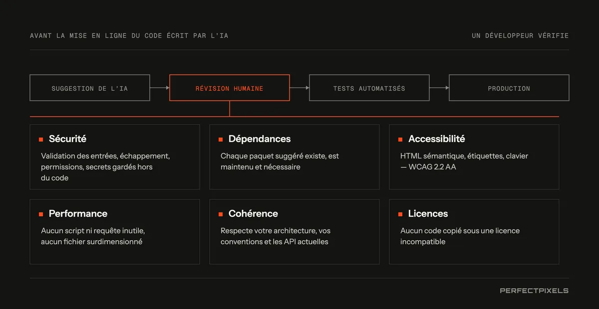Click the text 'maintenu et nécessaire'

point(261,167)
